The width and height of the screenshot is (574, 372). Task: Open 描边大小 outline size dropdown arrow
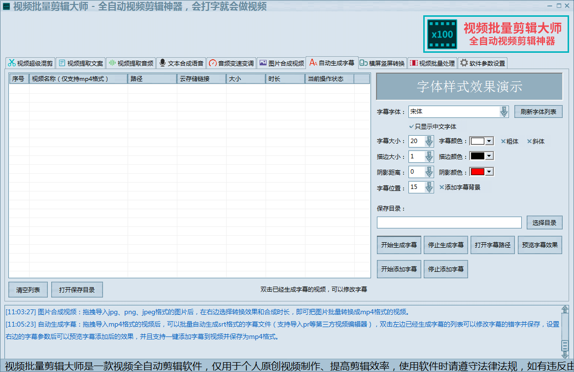[429, 156]
